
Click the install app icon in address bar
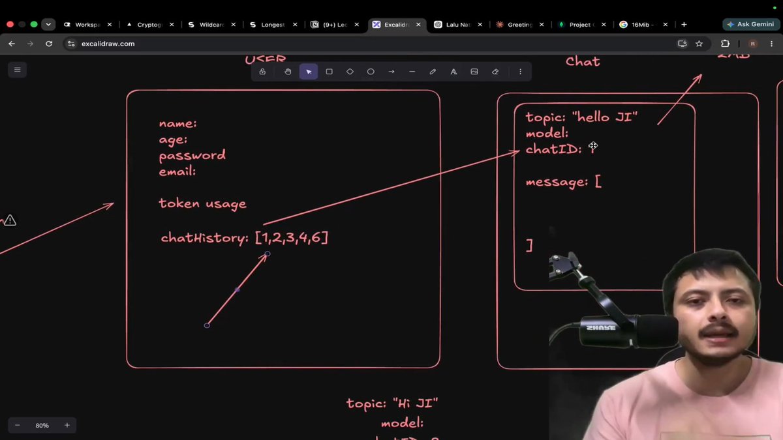click(683, 44)
